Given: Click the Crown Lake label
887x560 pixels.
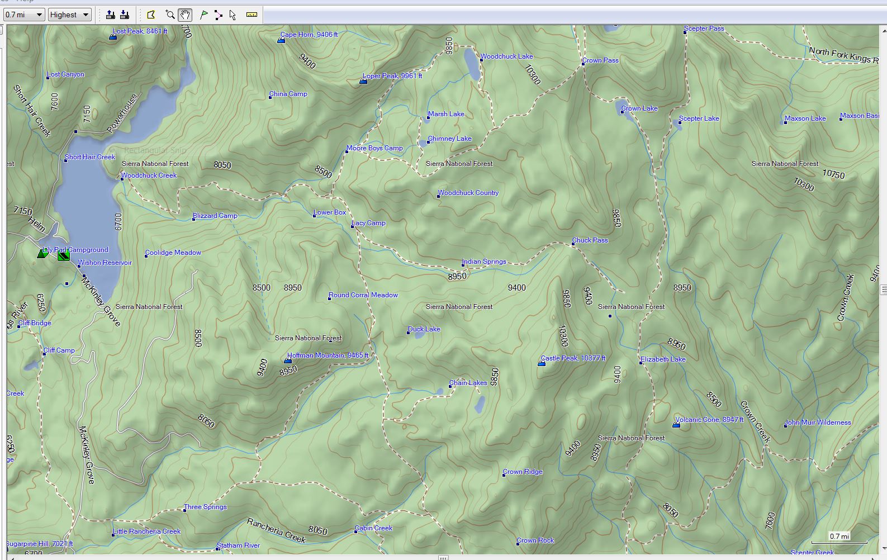Looking at the screenshot, I should (639, 108).
